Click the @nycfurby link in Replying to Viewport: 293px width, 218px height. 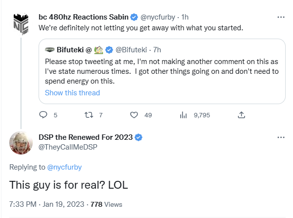[64, 167]
